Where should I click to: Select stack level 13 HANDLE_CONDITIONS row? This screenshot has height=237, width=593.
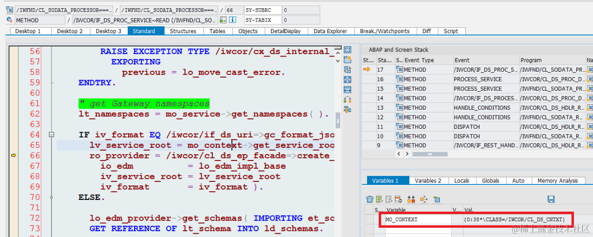477,108
